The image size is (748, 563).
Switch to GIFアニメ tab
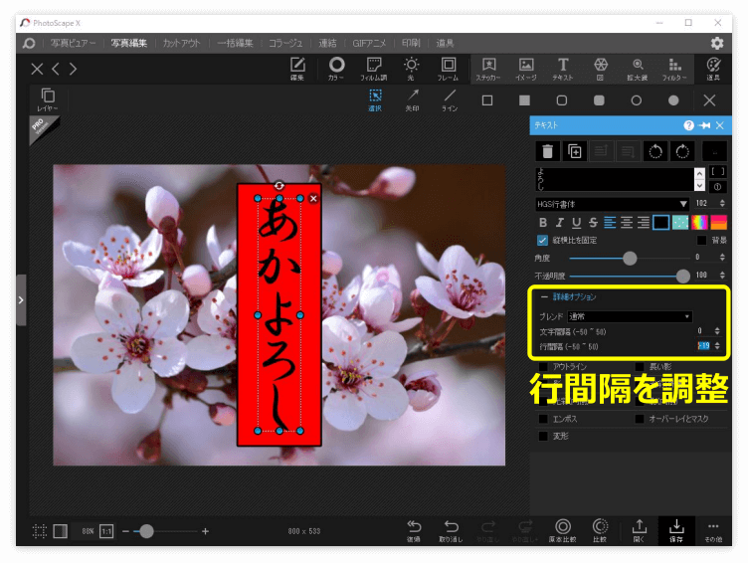coord(369,43)
